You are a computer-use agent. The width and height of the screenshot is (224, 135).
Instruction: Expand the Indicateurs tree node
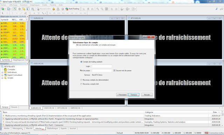(x=2, y=72)
